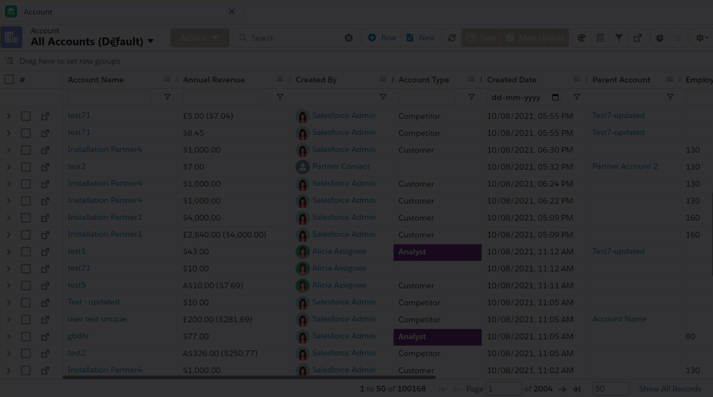The height and width of the screenshot is (397, 713).
Task: Click the Account Name column filter funnel icon
Action: click(167, 97)
